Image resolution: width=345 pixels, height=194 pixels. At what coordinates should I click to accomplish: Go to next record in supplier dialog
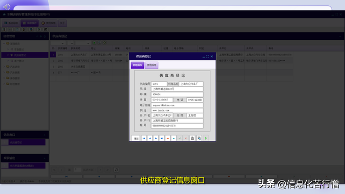pos(156,138)
